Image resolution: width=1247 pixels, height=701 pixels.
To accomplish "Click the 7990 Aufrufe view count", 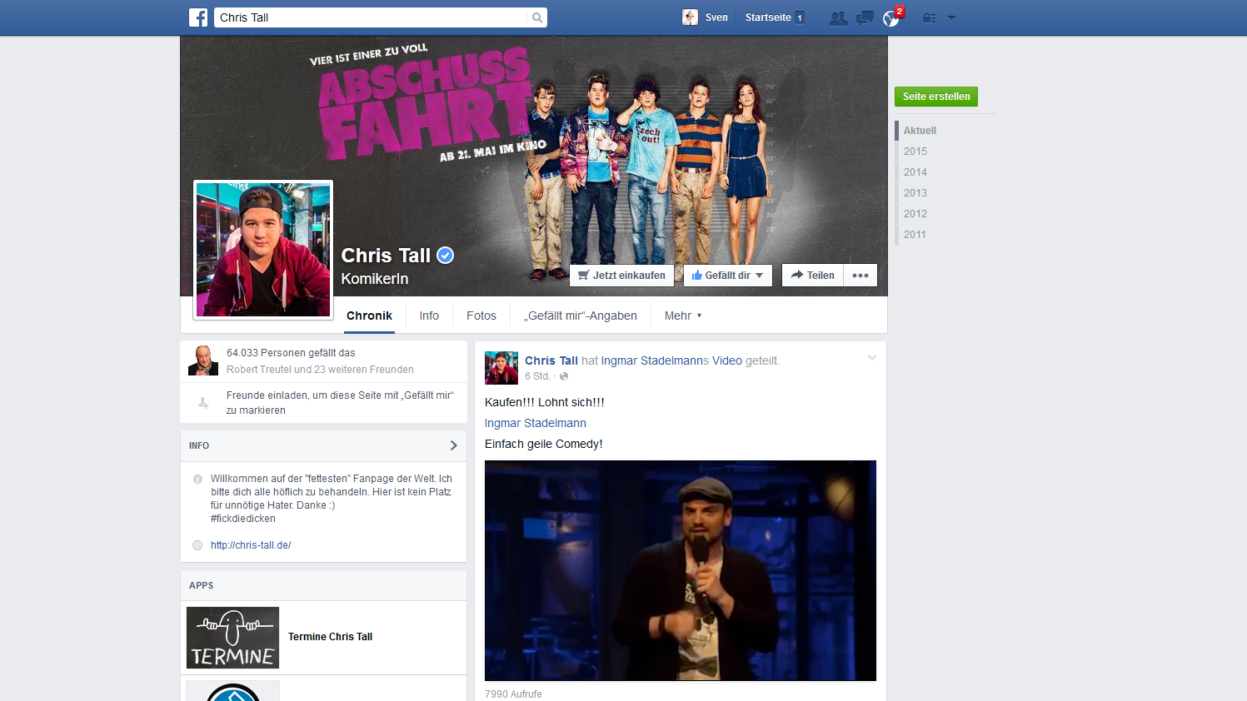I will point(513,694).
